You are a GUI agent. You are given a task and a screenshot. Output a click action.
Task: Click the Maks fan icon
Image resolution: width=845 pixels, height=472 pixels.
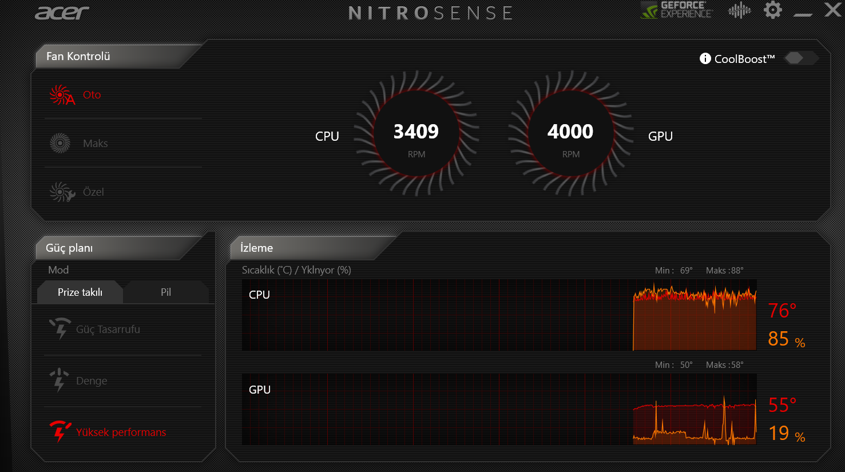[x=60, y=143]
